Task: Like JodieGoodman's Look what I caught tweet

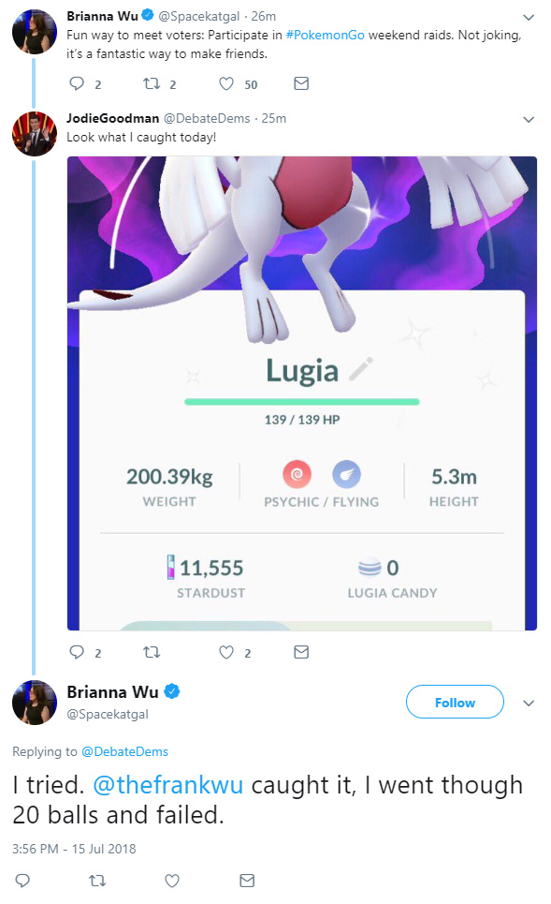Action: pyautogui.click(x=226, y=652)
